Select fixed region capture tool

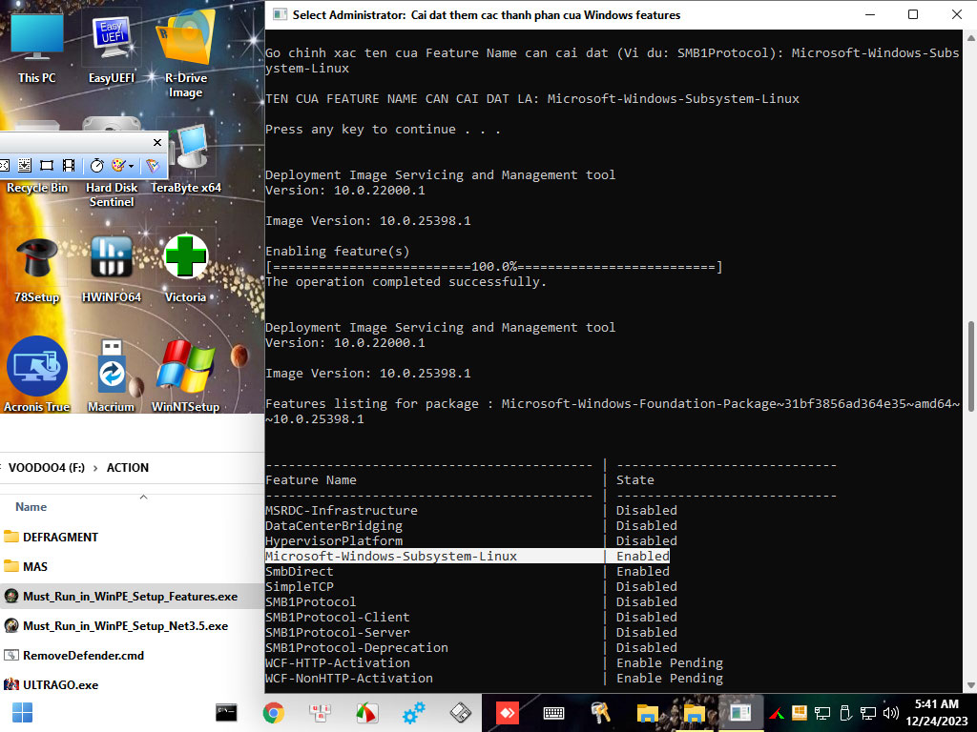[x=47, y=165]
